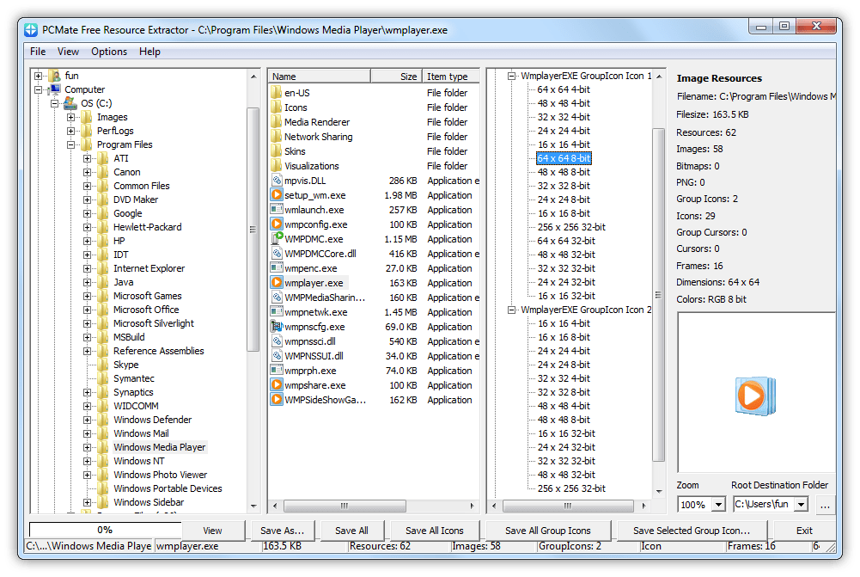This screenshot has height=577, width=860.
Task: Click the Save All Group Icons button
Action: (547, 531)
